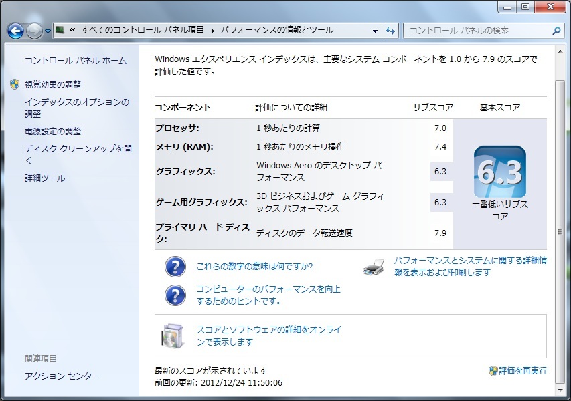
Task: Click the Back navigation arrow button
Action: tap(16, 31)
